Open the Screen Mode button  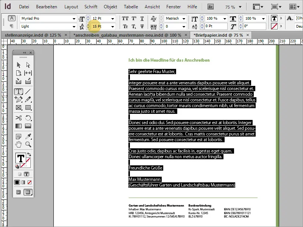pyautogui.click(x=276, y=7)
